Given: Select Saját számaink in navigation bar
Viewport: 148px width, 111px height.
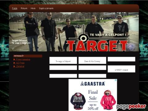Looking at the screenshot, I should tap(46, 8).
